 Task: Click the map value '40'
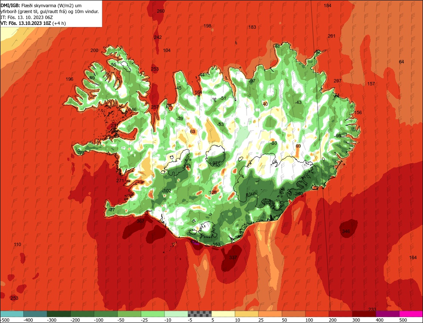(265, 104)
